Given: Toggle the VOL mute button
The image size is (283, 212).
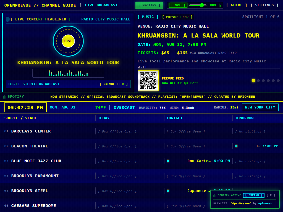Looking at the screenshot, I should tap(178, 5).
